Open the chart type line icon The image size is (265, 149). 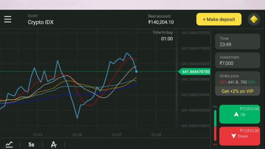[9, 144]
